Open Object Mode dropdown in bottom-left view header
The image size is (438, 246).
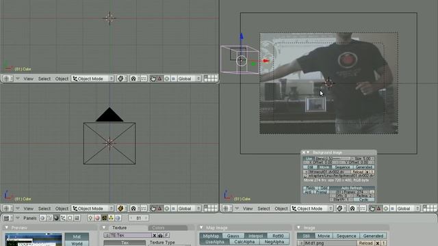click(x=93, y=208)
